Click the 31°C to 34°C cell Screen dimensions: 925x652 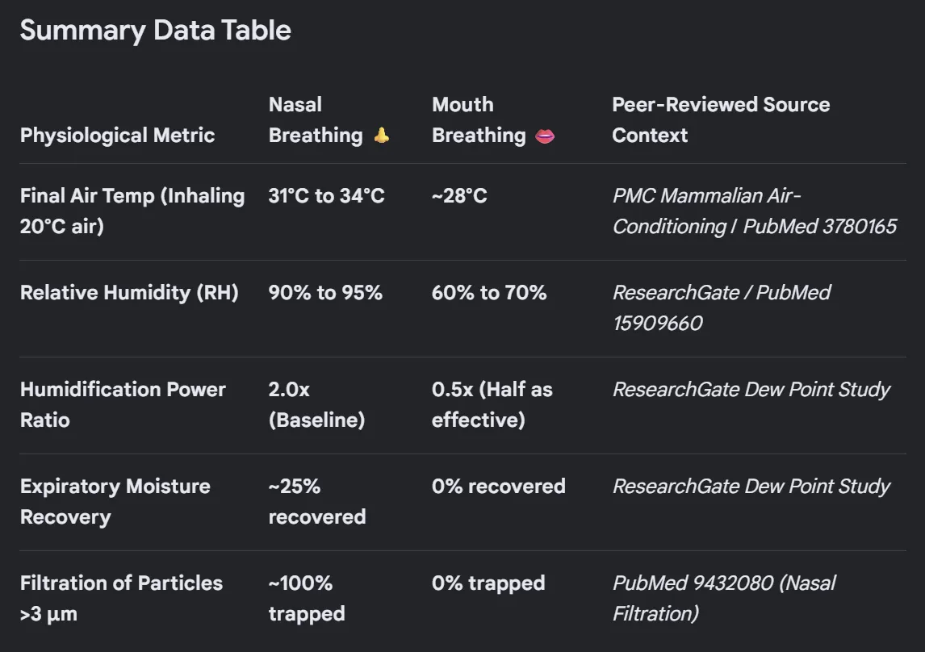click(326, 196)
